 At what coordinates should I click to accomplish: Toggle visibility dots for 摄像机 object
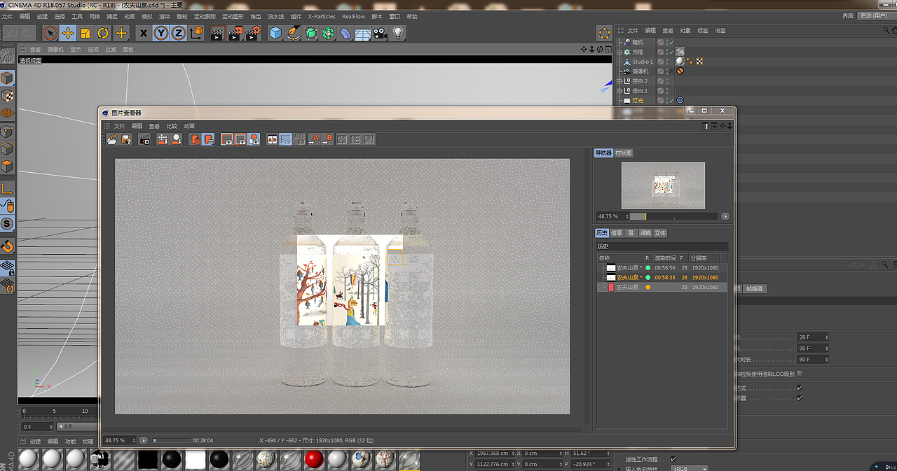click(x=666, y=71)
